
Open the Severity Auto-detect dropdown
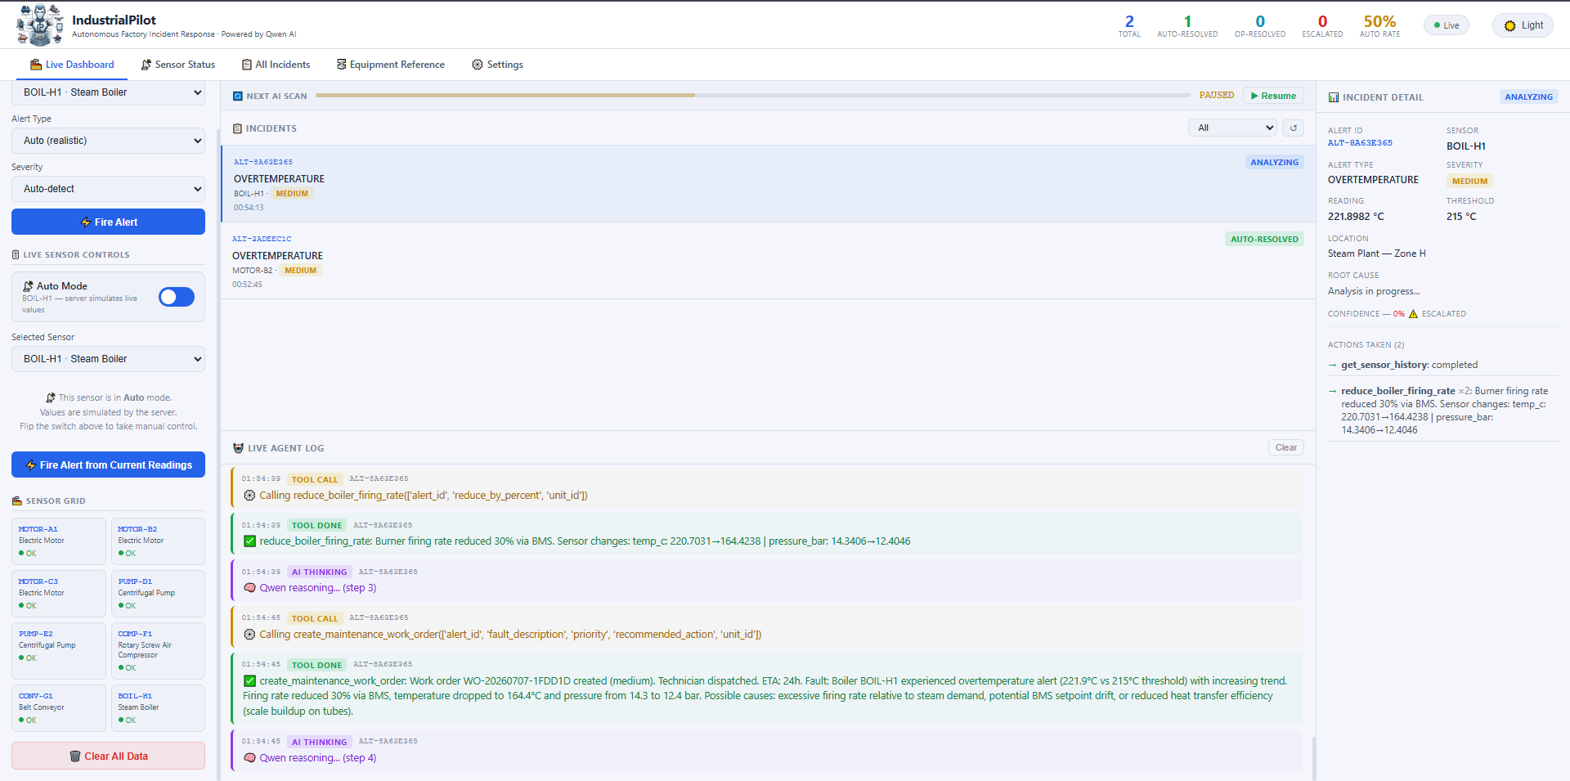pos(108,189)
